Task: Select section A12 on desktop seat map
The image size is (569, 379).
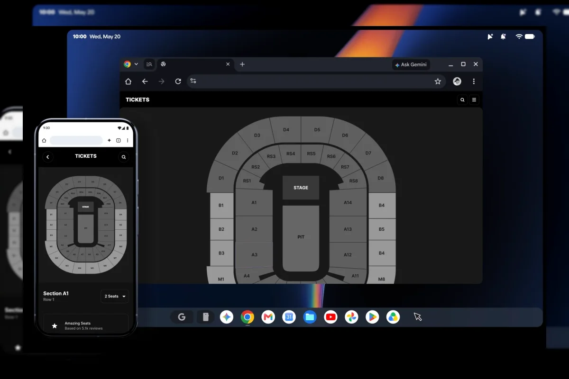Action: pos(348,255)
